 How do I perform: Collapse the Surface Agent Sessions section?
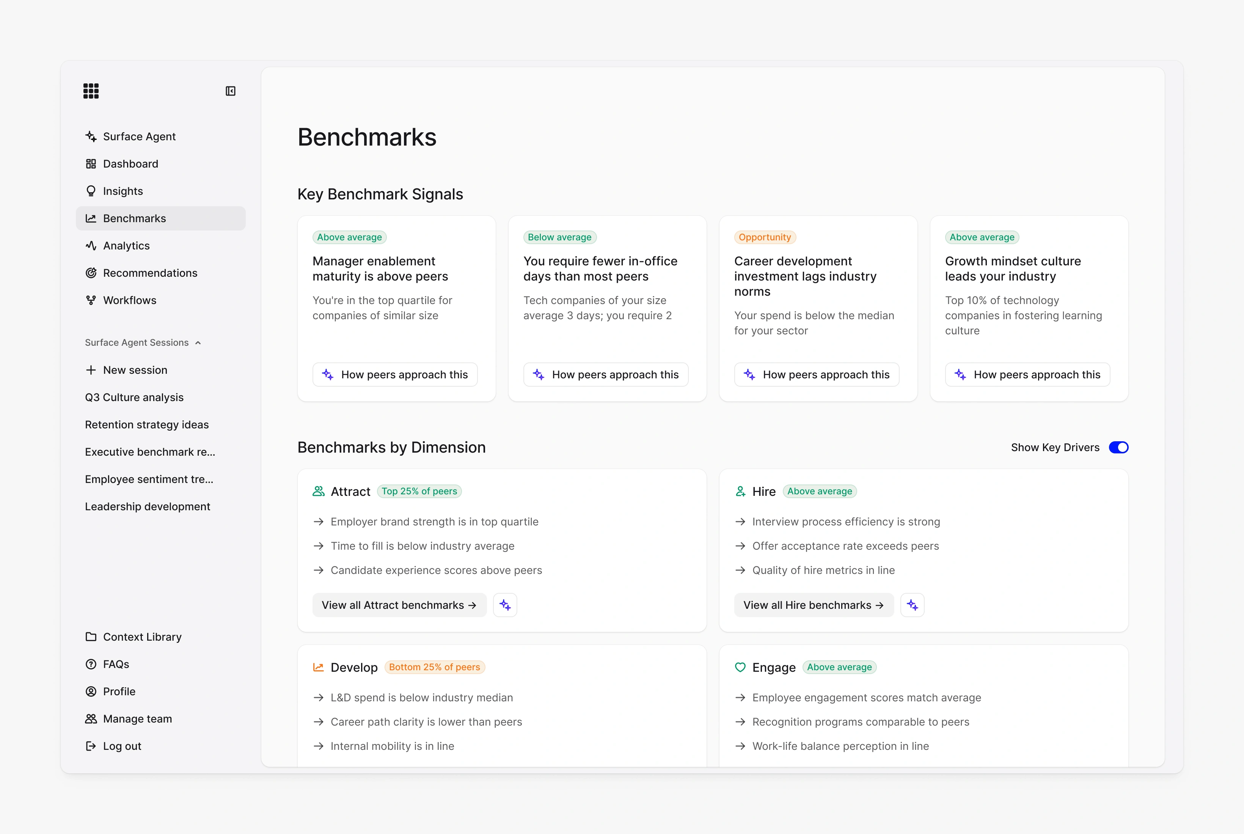[143, 343]
